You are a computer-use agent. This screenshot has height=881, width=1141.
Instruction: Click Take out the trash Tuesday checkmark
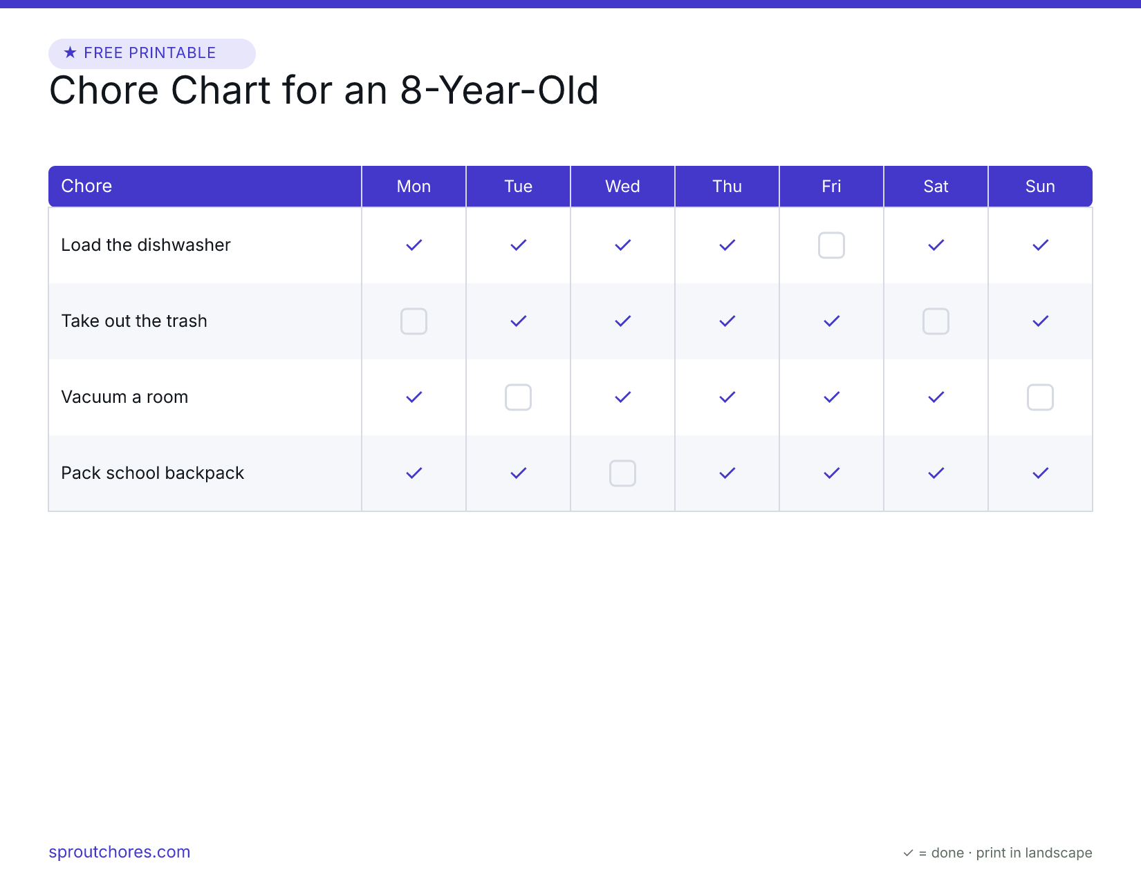(518, 321)
